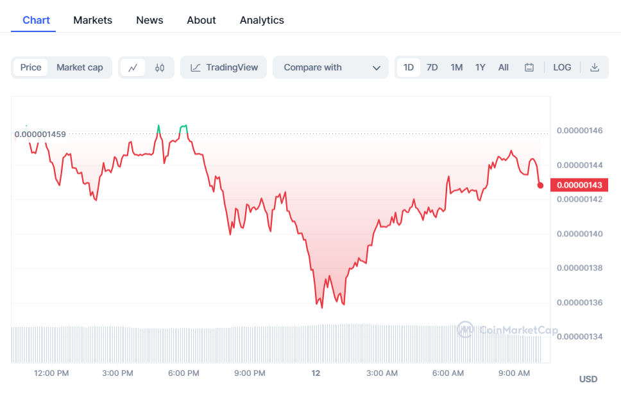Switch to the Analytics tab
The image size is (621, 397).
point(262,20)
